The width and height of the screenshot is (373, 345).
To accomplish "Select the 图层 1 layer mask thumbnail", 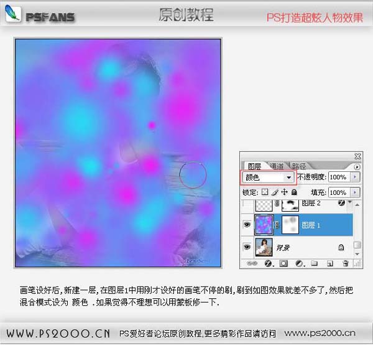I will click(289, 225).
